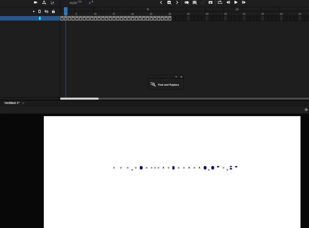The width and height of the screenshot is (309, 228).
Task: Click the Add Camera icon in timeline
Action: tap(36, 3)
